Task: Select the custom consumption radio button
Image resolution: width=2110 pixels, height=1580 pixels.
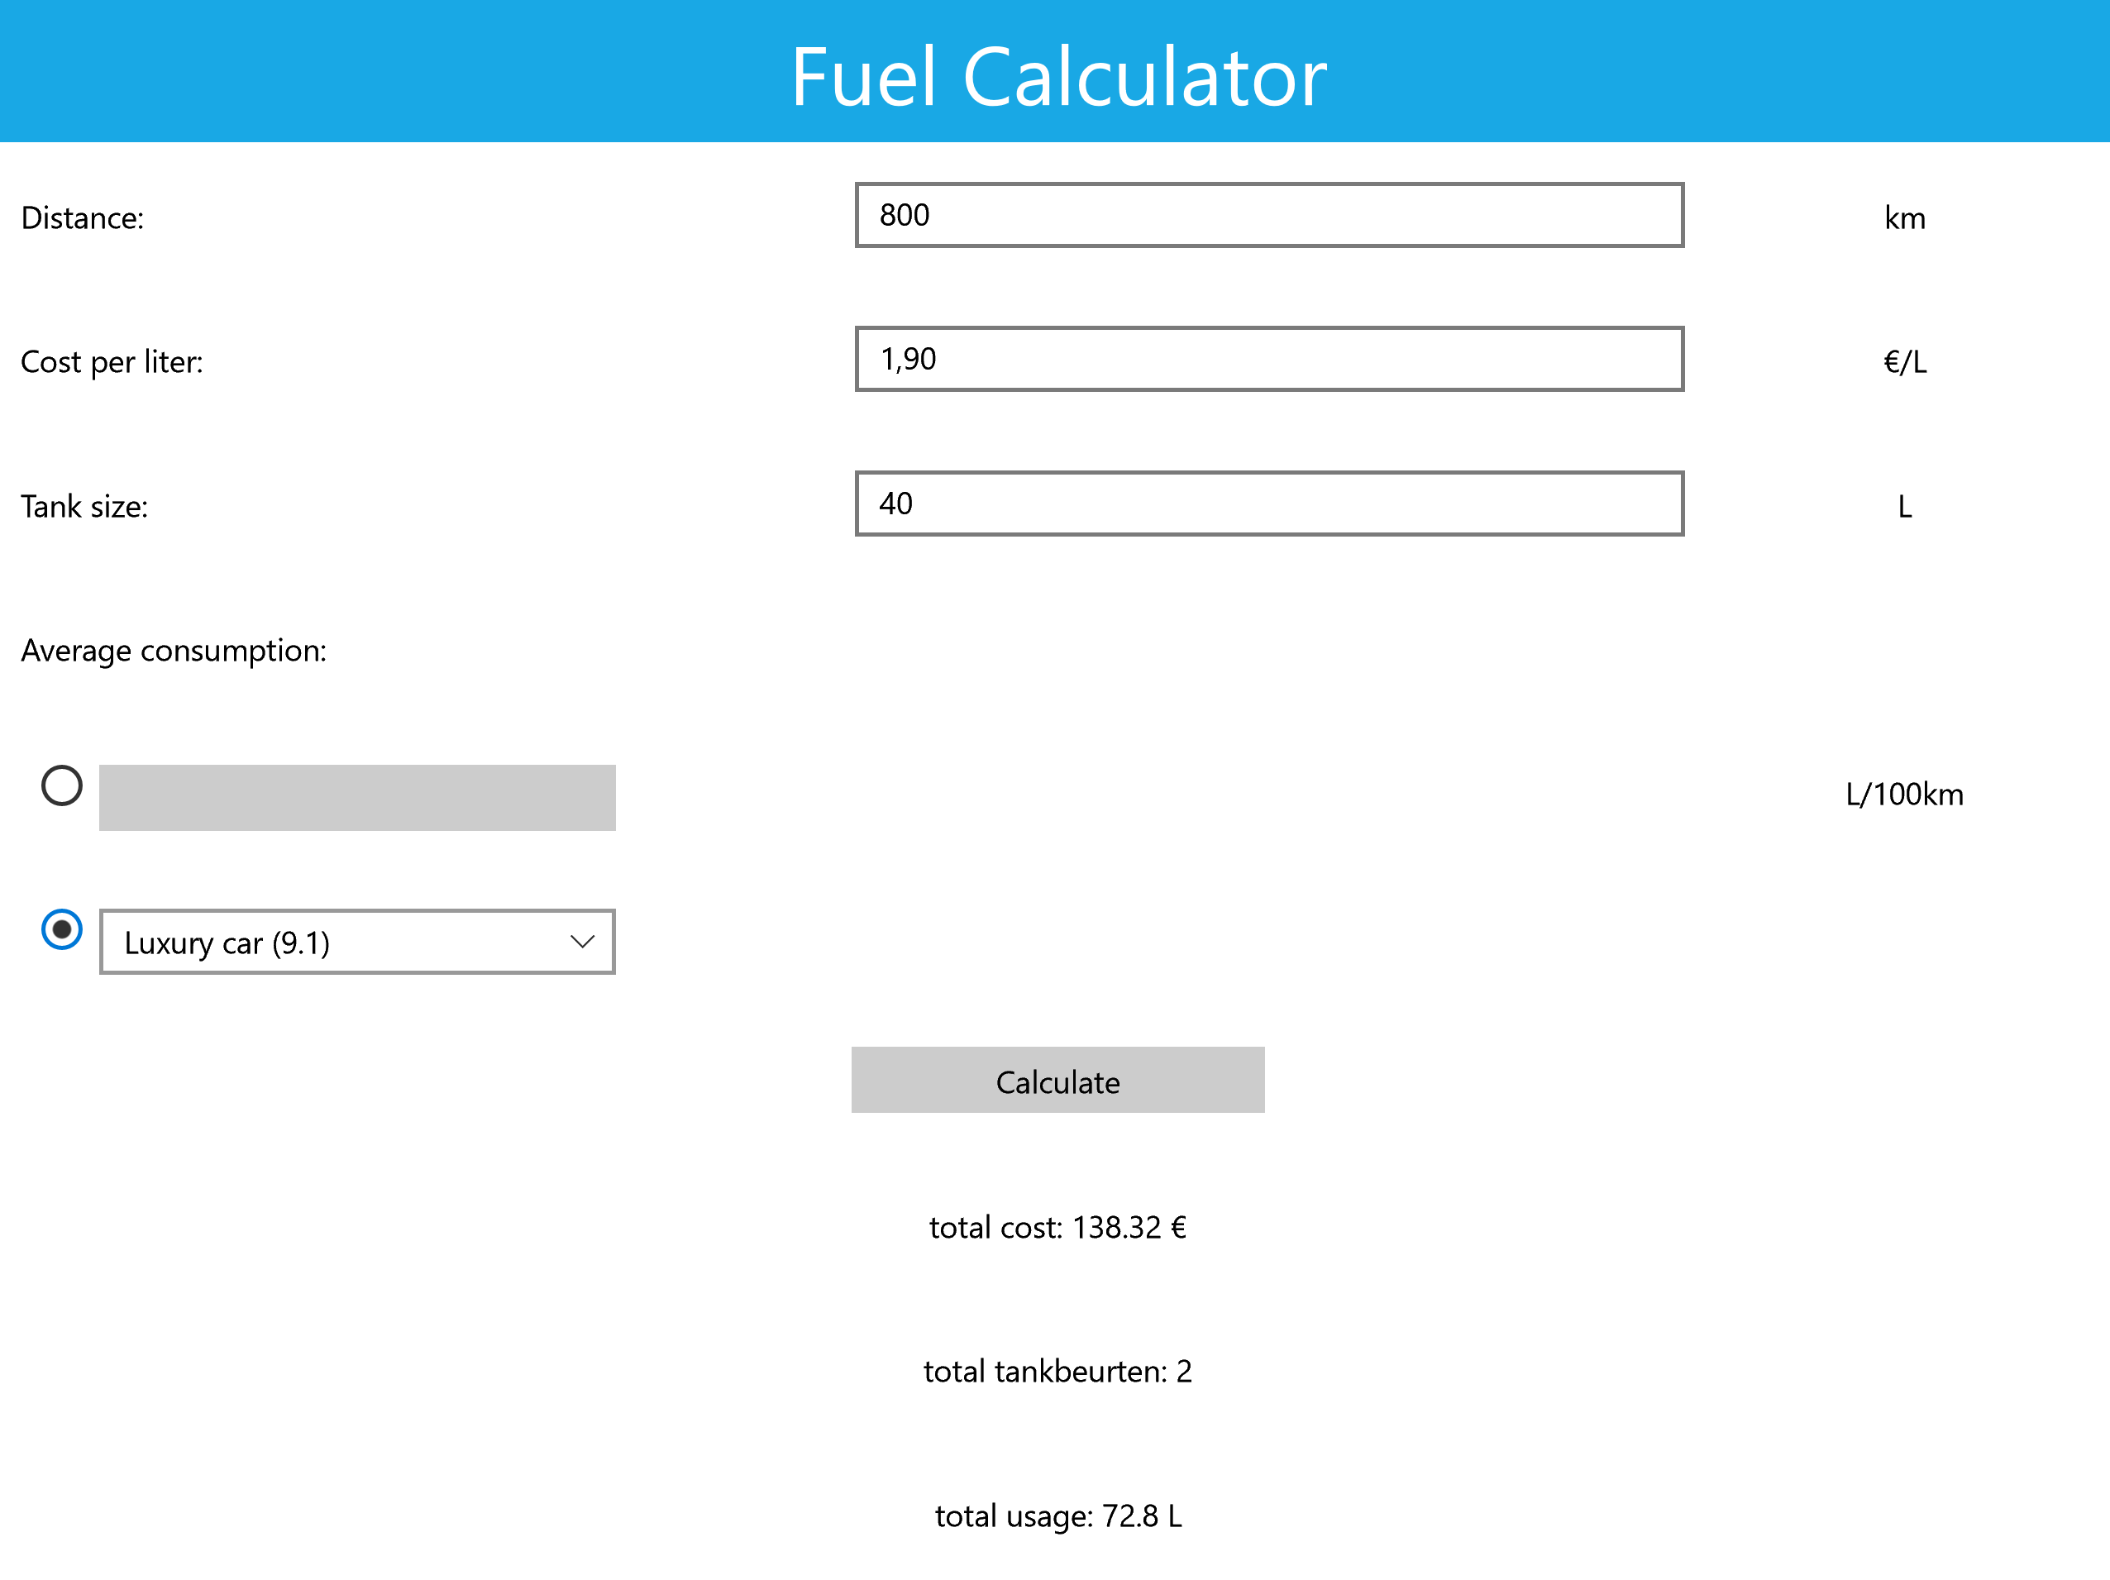Action: [x=62, y=785]
